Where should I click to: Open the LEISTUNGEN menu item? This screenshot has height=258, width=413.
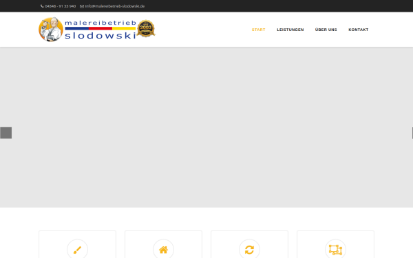click(290, 30)
